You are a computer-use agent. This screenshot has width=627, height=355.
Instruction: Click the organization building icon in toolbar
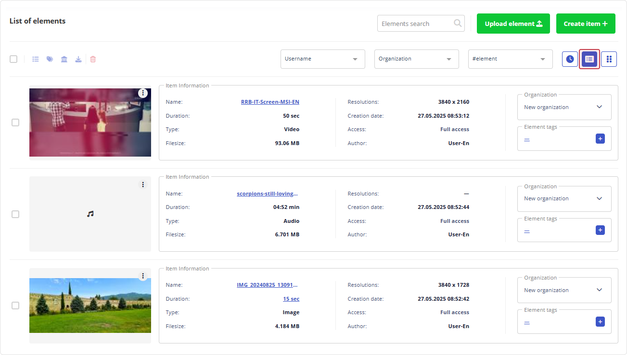(x=64, y=59)
